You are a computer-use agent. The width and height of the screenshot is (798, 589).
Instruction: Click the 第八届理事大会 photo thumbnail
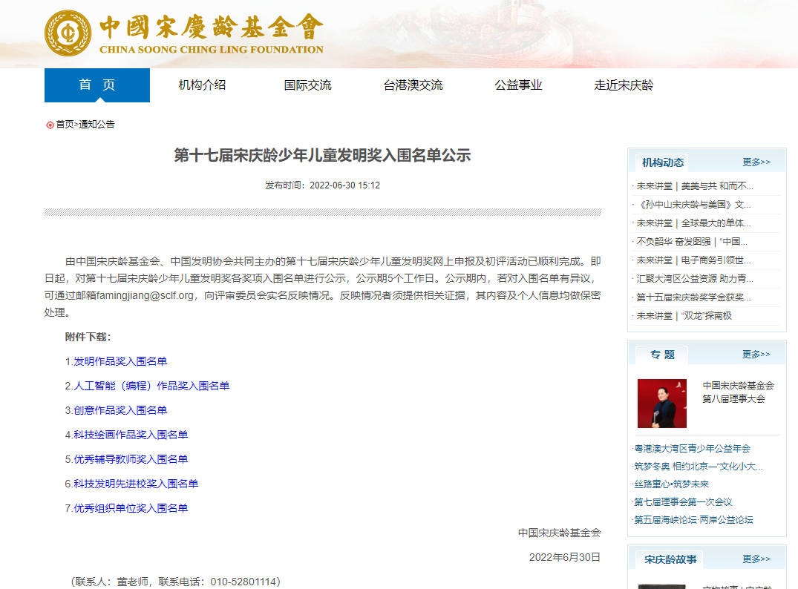661,404
